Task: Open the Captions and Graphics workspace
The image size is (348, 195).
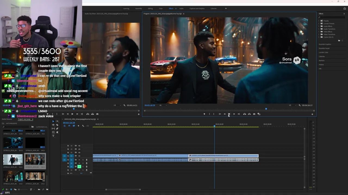Action: (197, 8)
